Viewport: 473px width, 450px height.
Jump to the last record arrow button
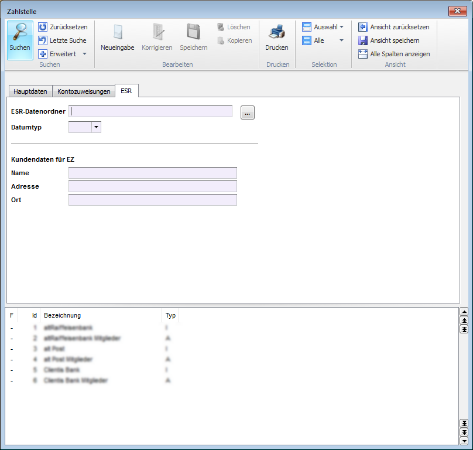(x=464, y=424)
